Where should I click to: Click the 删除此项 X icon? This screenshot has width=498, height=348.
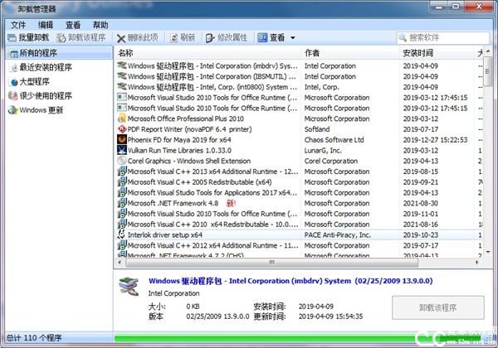pos(120,38)
